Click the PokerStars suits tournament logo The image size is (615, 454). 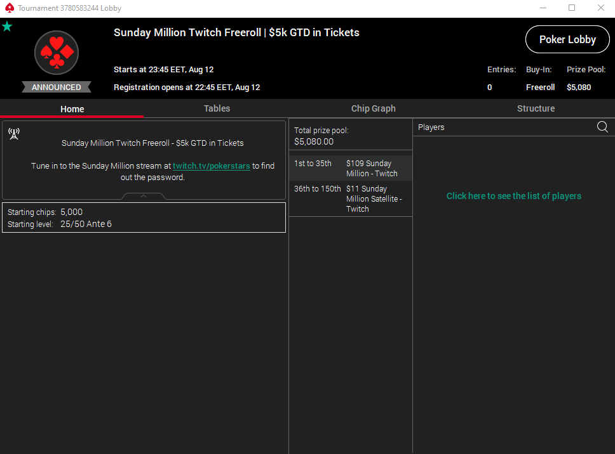(x=57, y=53)
